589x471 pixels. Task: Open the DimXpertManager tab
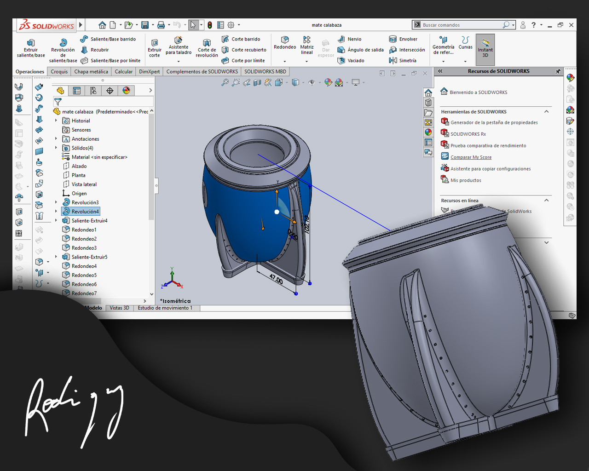[110, 91]
